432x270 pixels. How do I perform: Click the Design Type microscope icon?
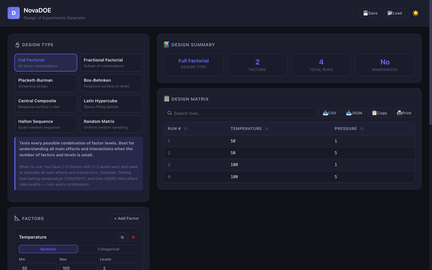click(17, 45)
